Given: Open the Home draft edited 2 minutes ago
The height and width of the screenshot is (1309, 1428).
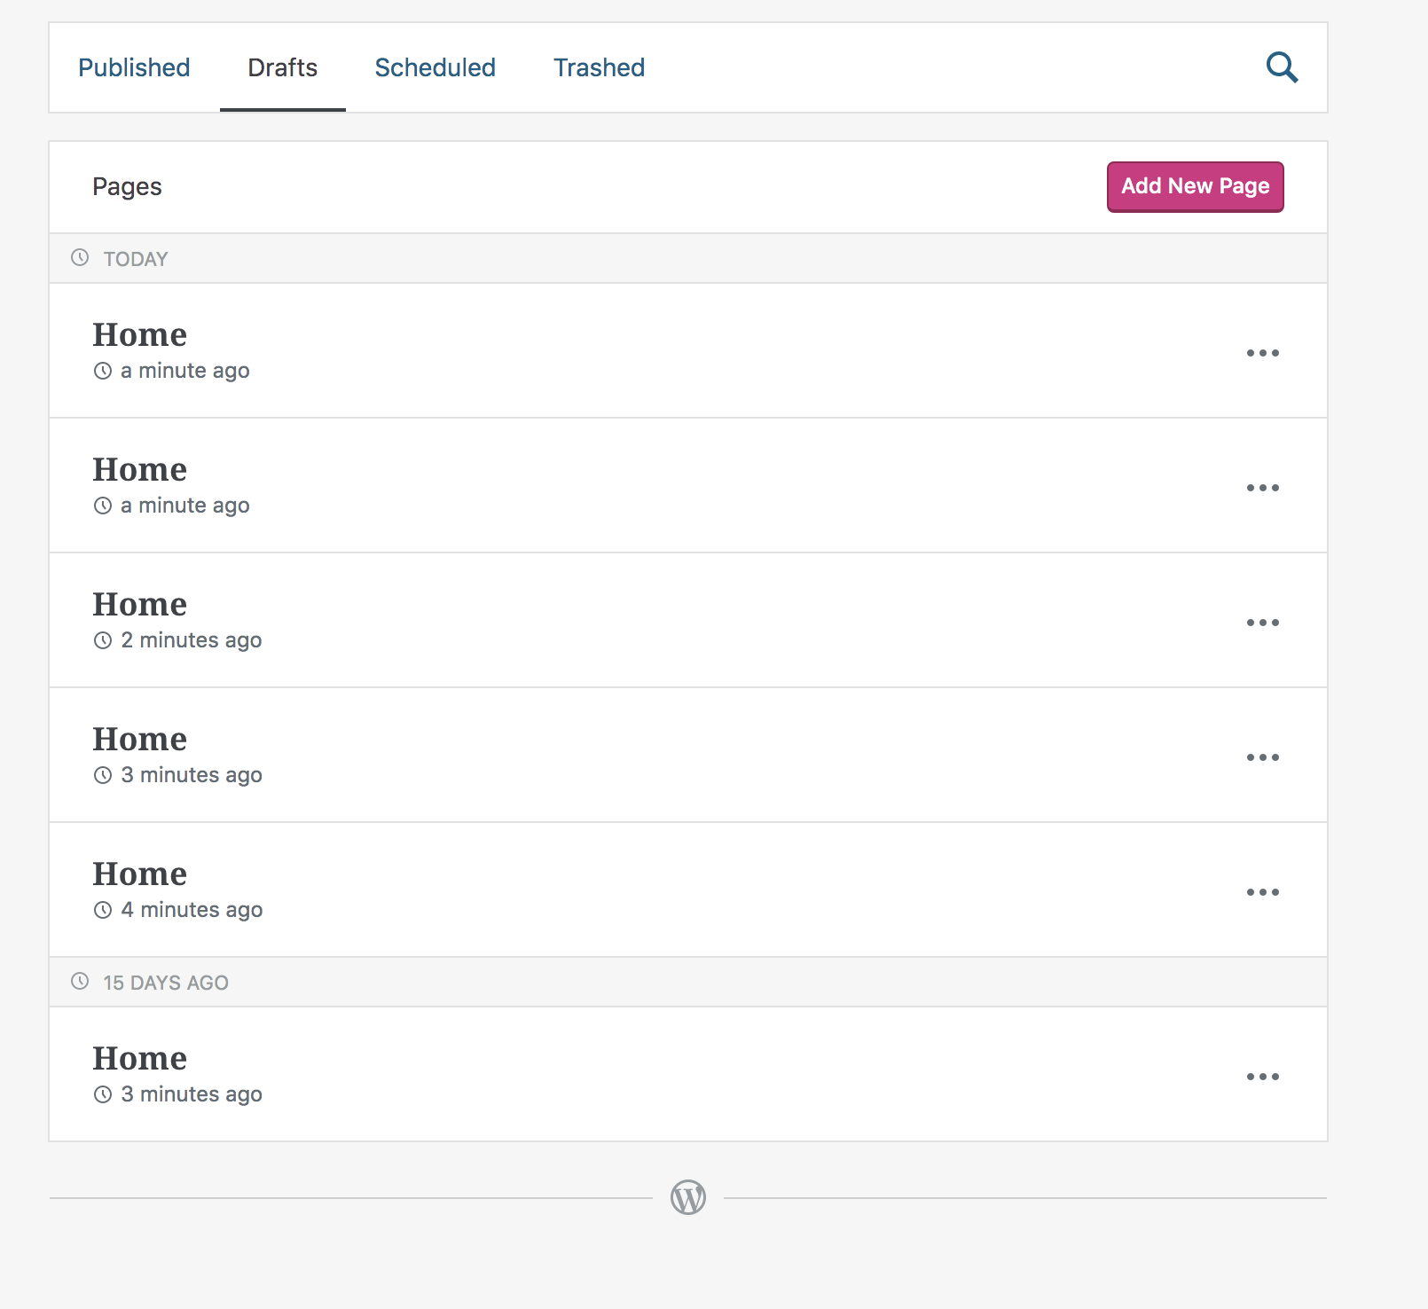Looking at the screenshot, I should pyautogui.click(x=140, y=605).
